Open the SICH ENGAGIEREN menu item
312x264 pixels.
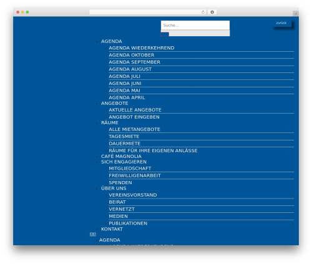pos(124,162)
